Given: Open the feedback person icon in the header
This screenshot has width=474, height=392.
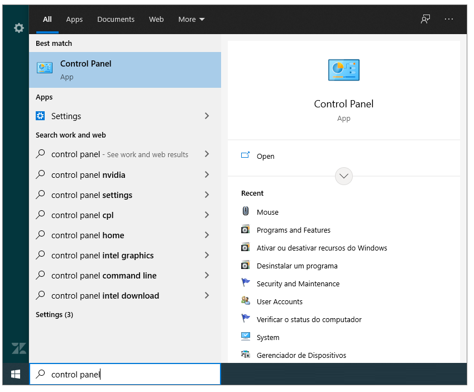Looking at the screenshot, I should point(425,19).
